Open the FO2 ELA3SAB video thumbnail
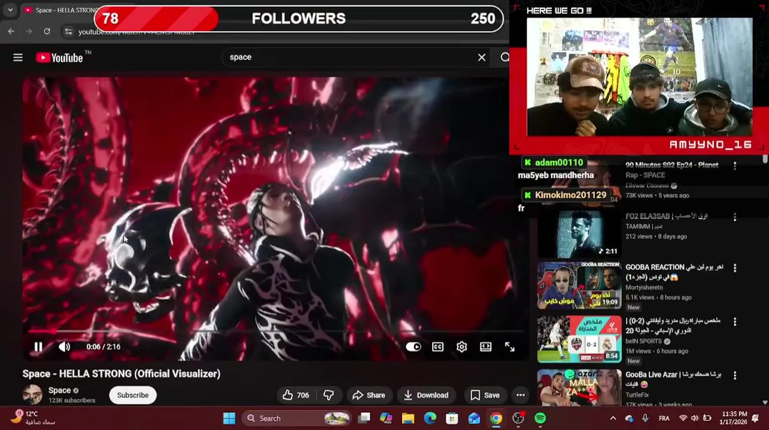The height and width of the screenshot is (430, 769). pyautogui.click(x=579, y=235)
